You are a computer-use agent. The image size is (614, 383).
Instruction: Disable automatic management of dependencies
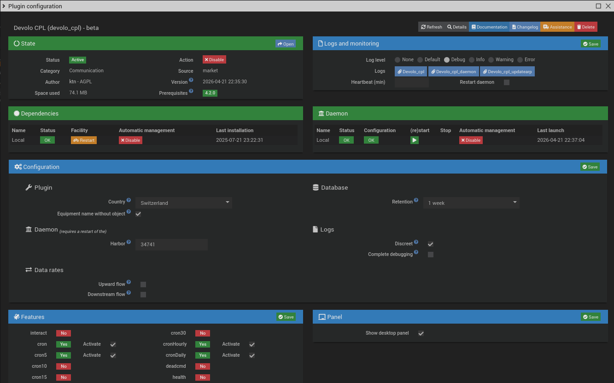[x=130, y=140]
